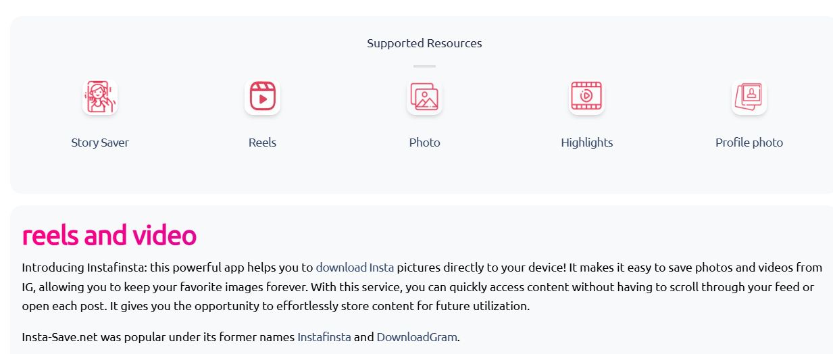Open the Highlights text label

tap(586, 143)
